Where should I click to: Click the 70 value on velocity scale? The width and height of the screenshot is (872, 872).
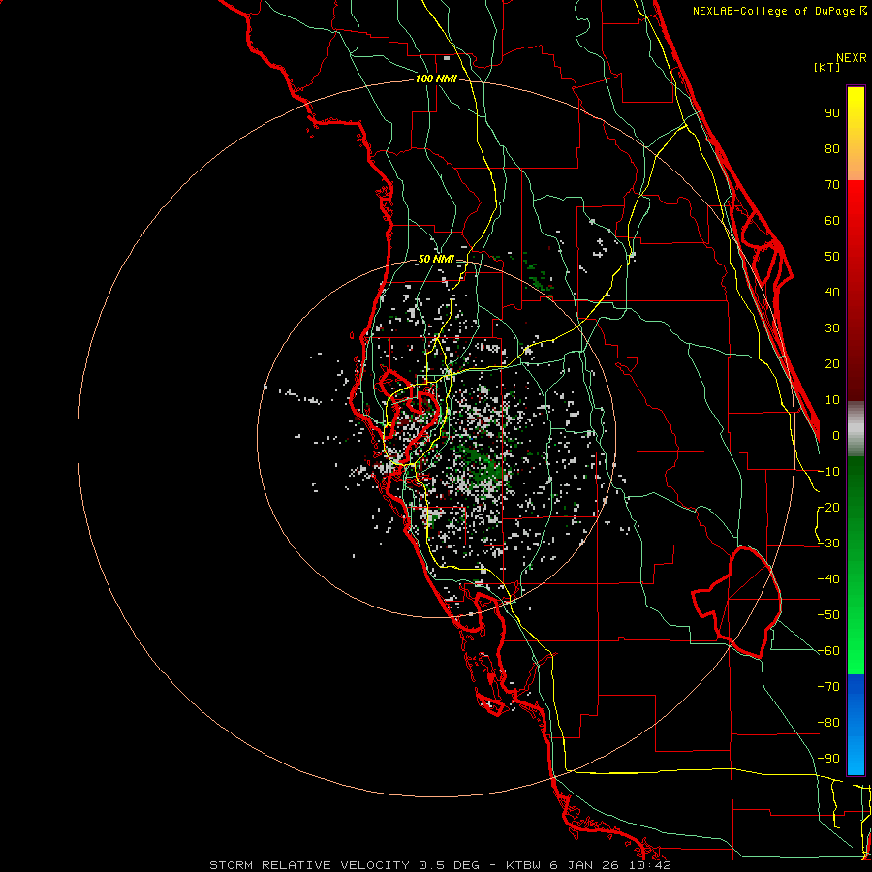click(832, 185)
